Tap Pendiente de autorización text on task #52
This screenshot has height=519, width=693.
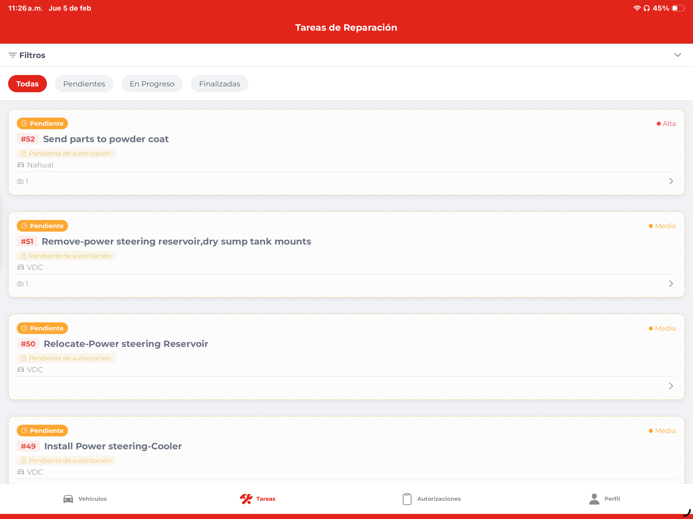(70, 153)
